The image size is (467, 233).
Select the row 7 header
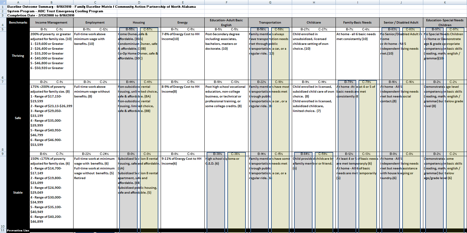[x=3, y=82]
